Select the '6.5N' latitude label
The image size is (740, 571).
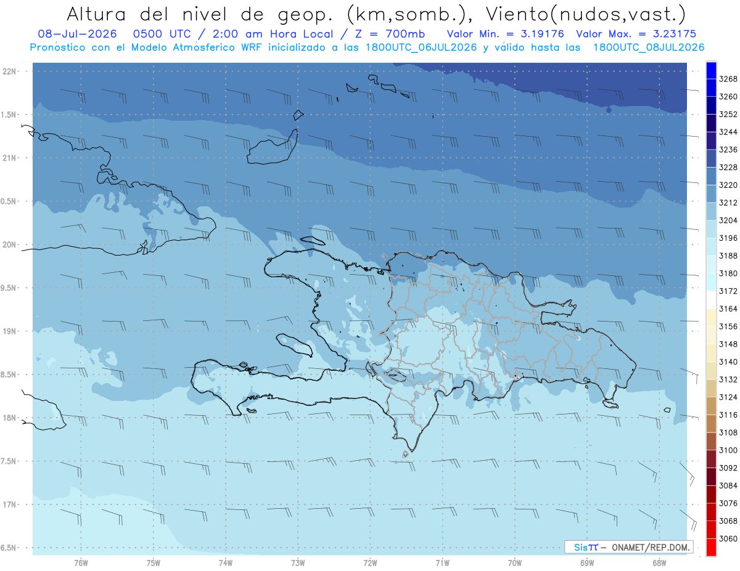[9, 548]
